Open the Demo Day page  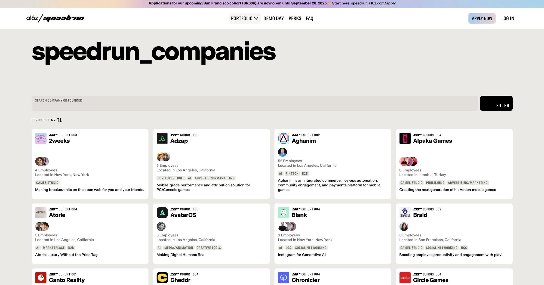point(273,19)
